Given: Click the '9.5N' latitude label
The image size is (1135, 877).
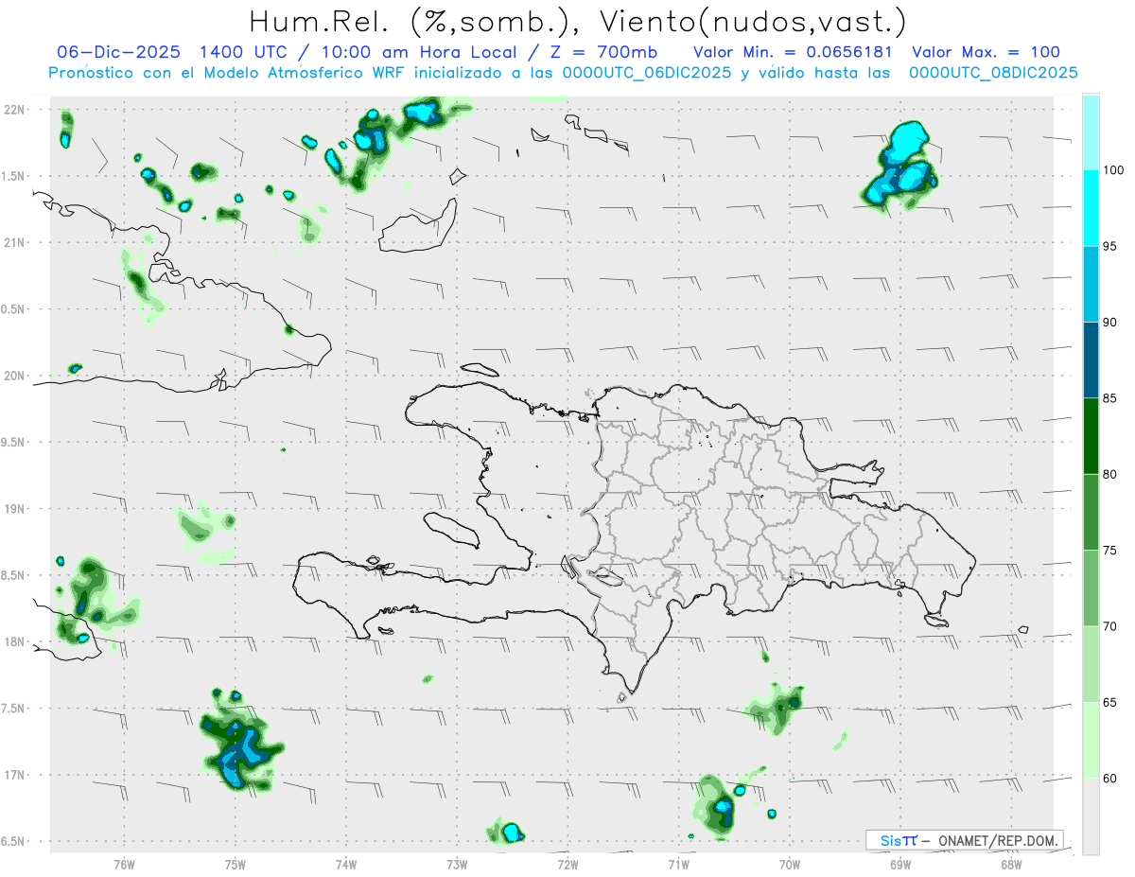Looking at the screenshot, I should point(13,442).
